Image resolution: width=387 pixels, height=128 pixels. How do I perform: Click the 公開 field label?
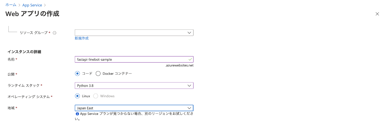pos(11,74)
